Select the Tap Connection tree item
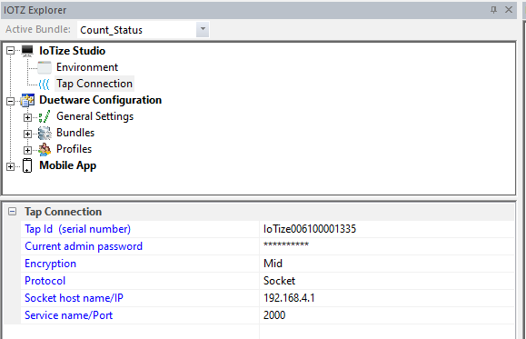 coord(94,84)
